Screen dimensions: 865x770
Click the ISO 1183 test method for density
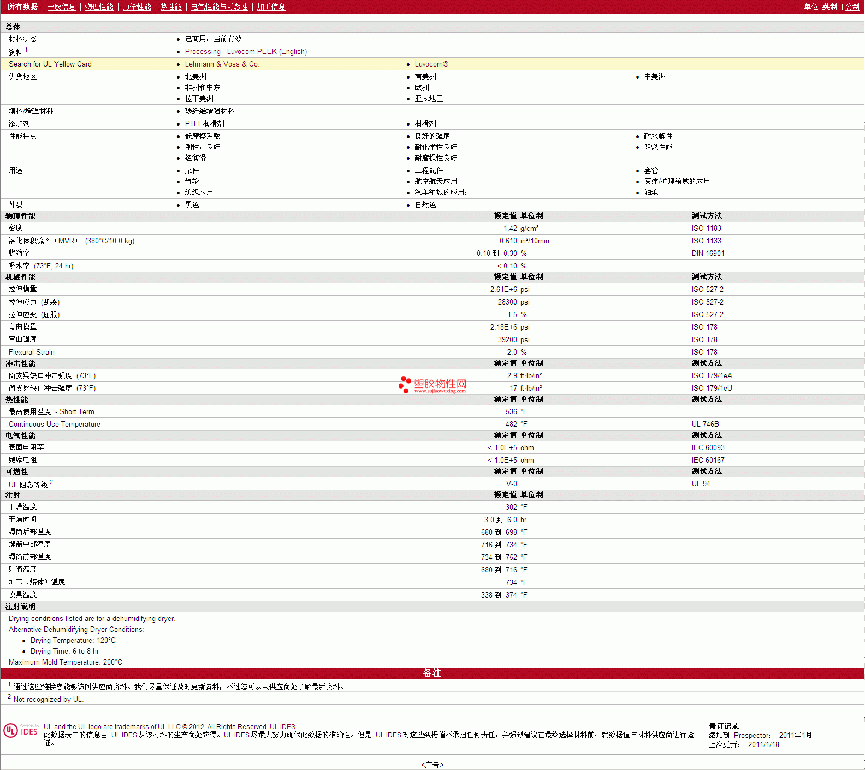point(706,228)
